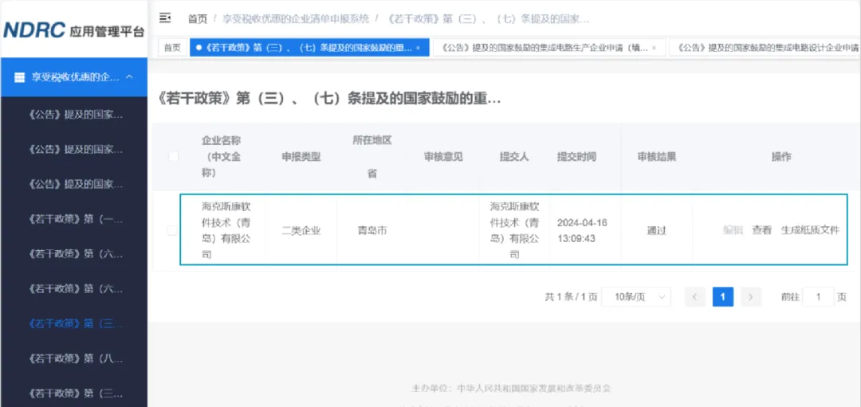Image resolution: width=861 pixels, height=407 pixels.
Task: Select page 1 in pagination
Action: tap(722, 297)
